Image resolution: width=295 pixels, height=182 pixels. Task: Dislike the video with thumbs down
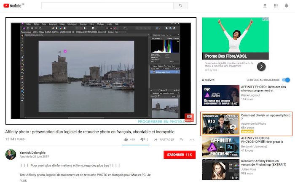[141, 139]
